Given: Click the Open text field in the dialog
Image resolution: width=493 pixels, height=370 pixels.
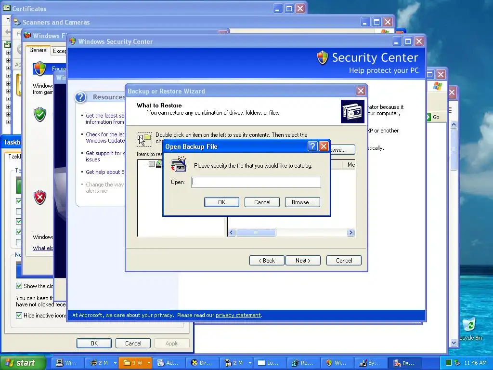Looking at the screenshot, I should point(256,182).
